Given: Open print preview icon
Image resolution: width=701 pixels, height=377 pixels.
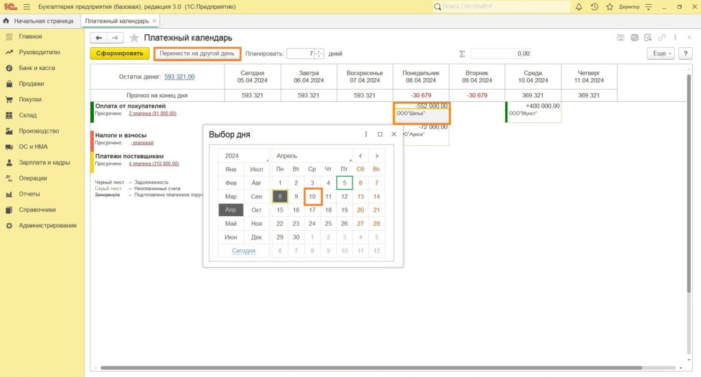Looking at the screenshot, I should coord(648,38).
